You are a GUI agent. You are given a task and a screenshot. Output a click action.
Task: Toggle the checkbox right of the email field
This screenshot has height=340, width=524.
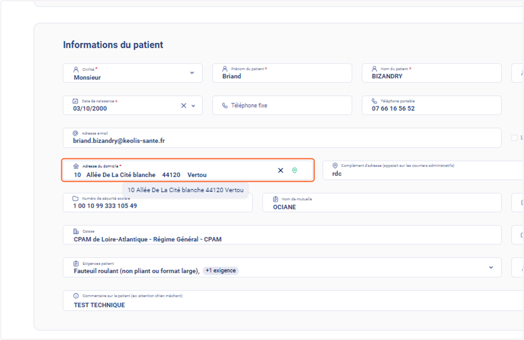coord(514,138)
